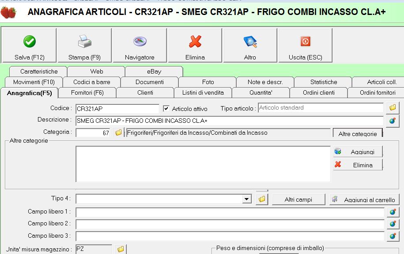Screen dimensions: 404x254
Task: Click the Aggiungi al carrello button
Action: click(364, 199)
